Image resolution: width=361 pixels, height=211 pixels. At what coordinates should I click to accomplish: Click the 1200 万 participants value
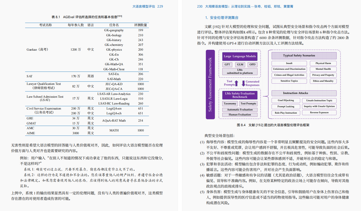[x=76, y=50]
